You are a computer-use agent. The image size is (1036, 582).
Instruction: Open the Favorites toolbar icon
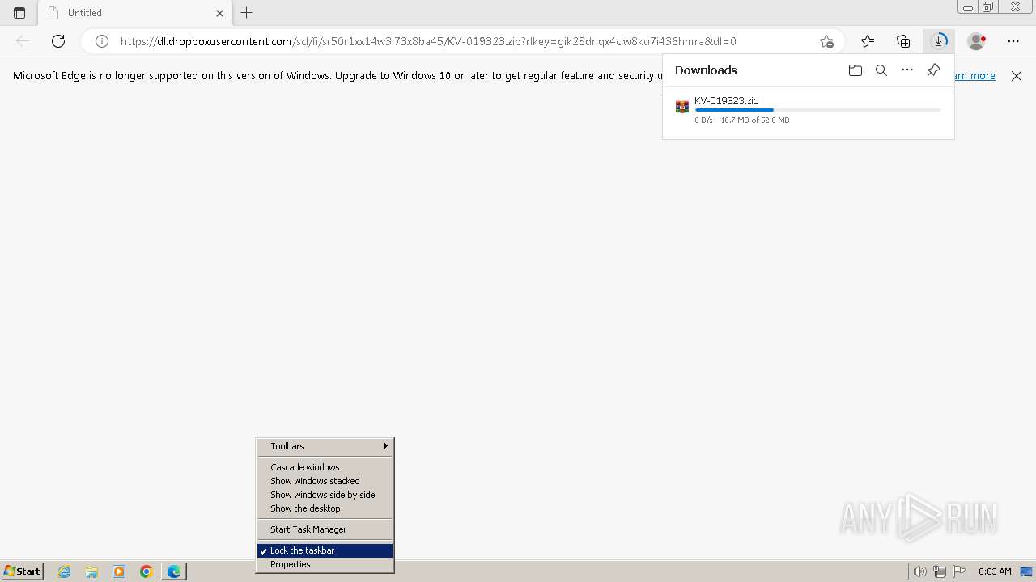tap(868, 41)
